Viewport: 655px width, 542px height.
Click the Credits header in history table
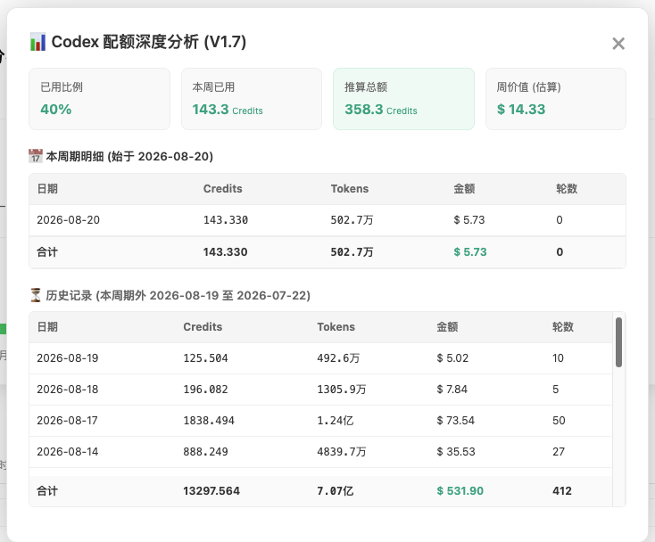[x=203, y=326]
